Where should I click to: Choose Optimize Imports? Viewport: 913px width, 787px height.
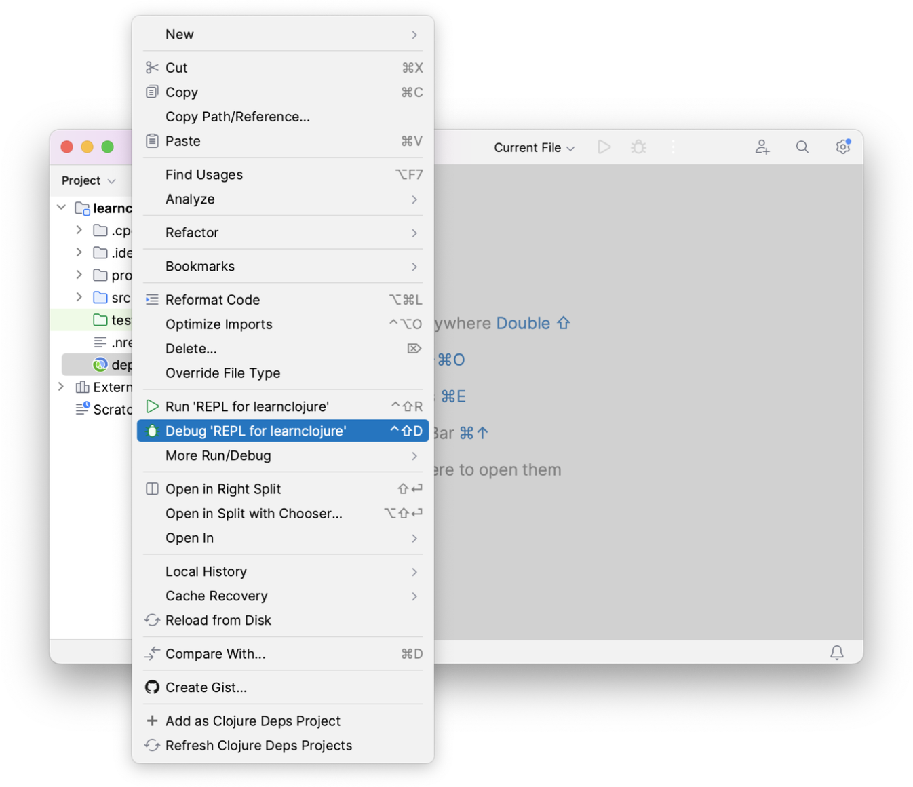283,324
